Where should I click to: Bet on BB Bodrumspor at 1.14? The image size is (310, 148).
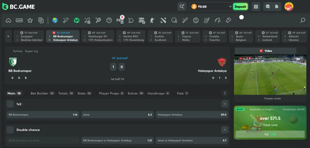click(x=43, y=115)
